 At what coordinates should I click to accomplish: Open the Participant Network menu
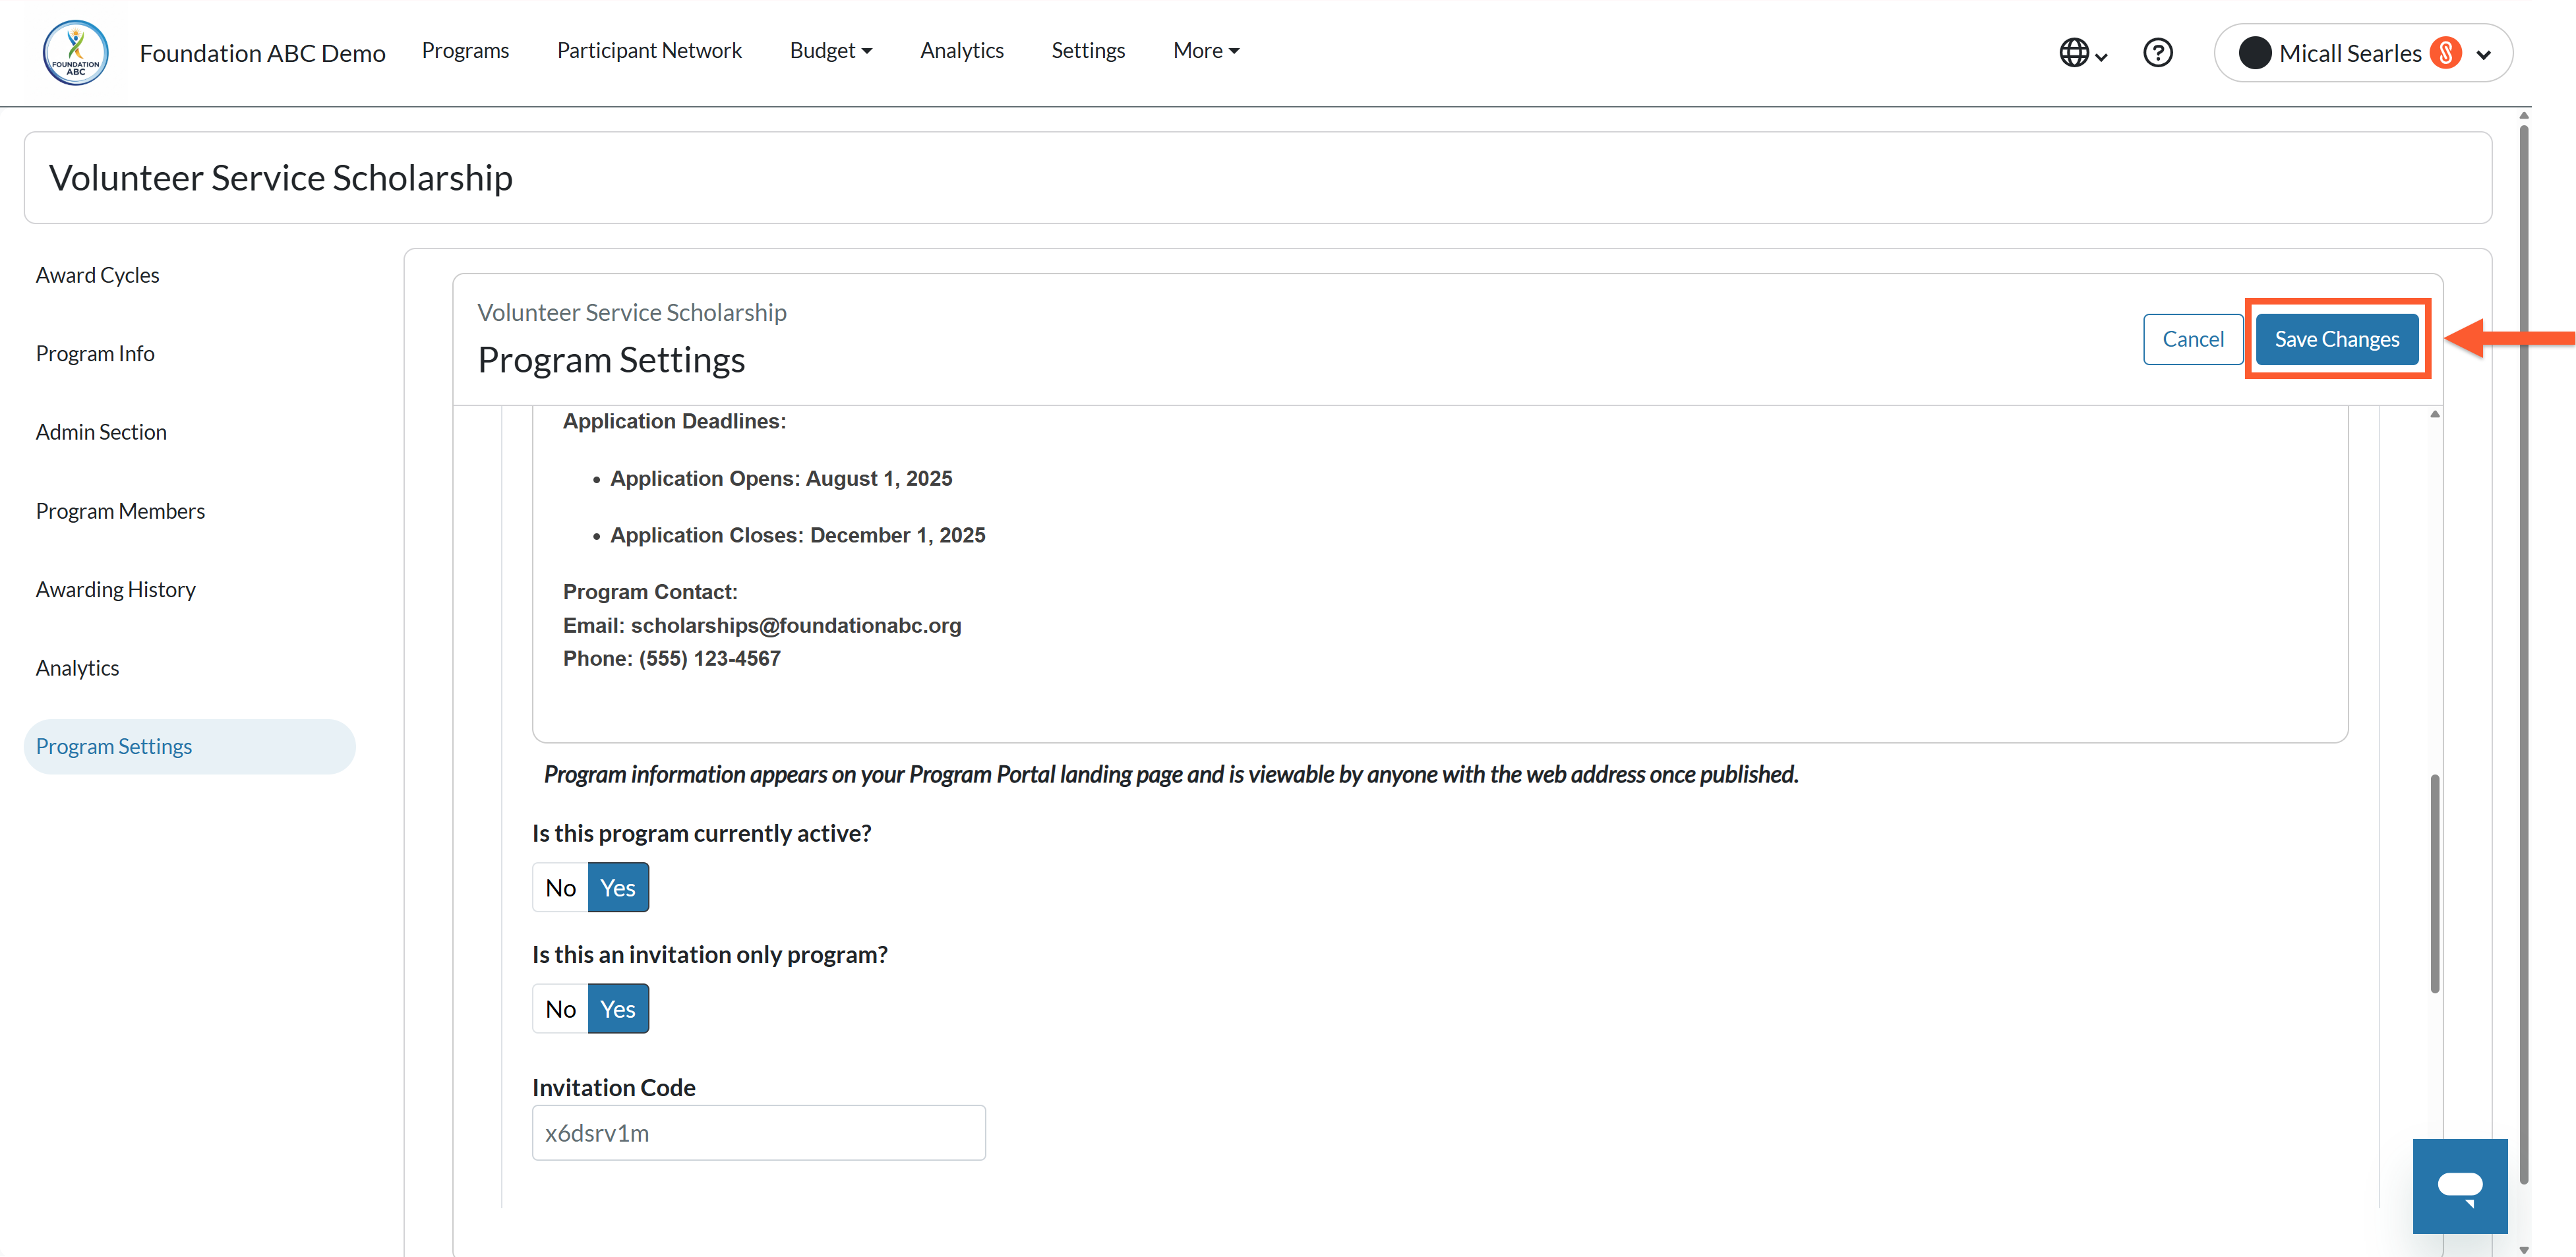point(649,50)
